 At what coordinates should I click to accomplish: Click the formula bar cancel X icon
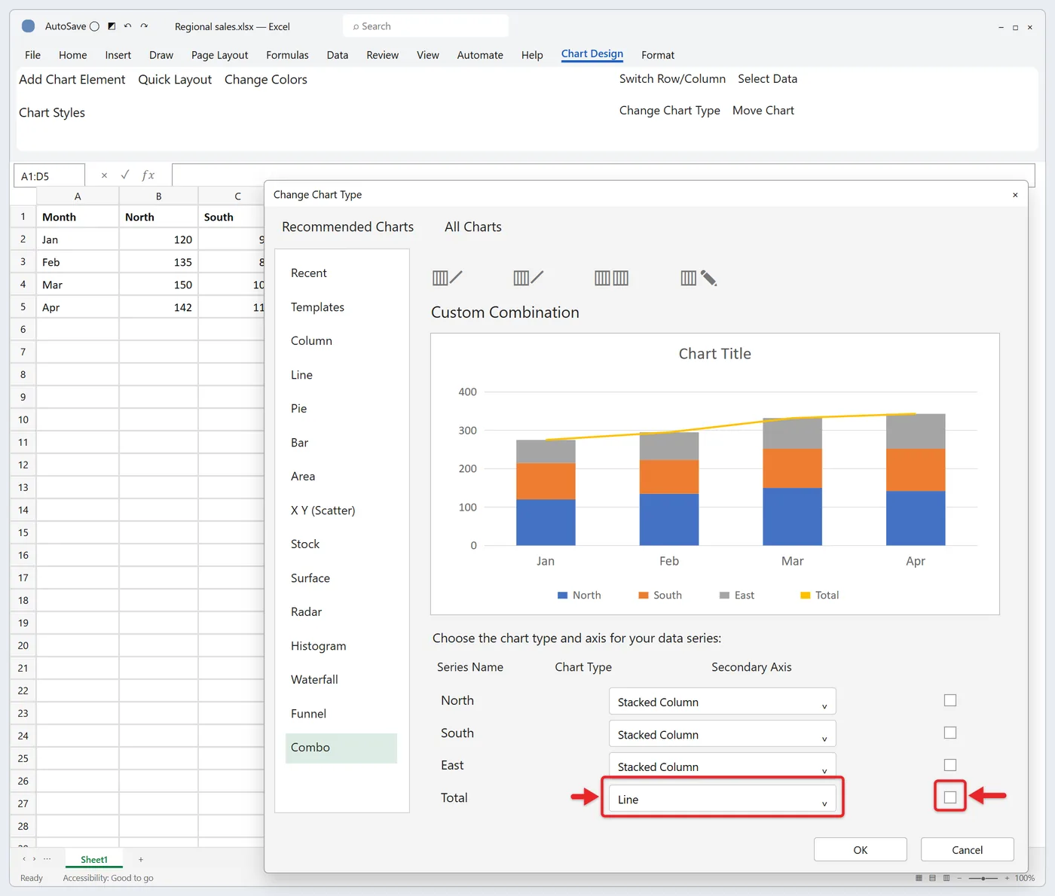click(104, 175)
